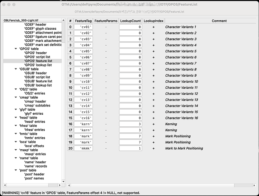Collapse the 'maxp' table tree node
Viewport: 259px width, 196px height.
click(16, 150)
